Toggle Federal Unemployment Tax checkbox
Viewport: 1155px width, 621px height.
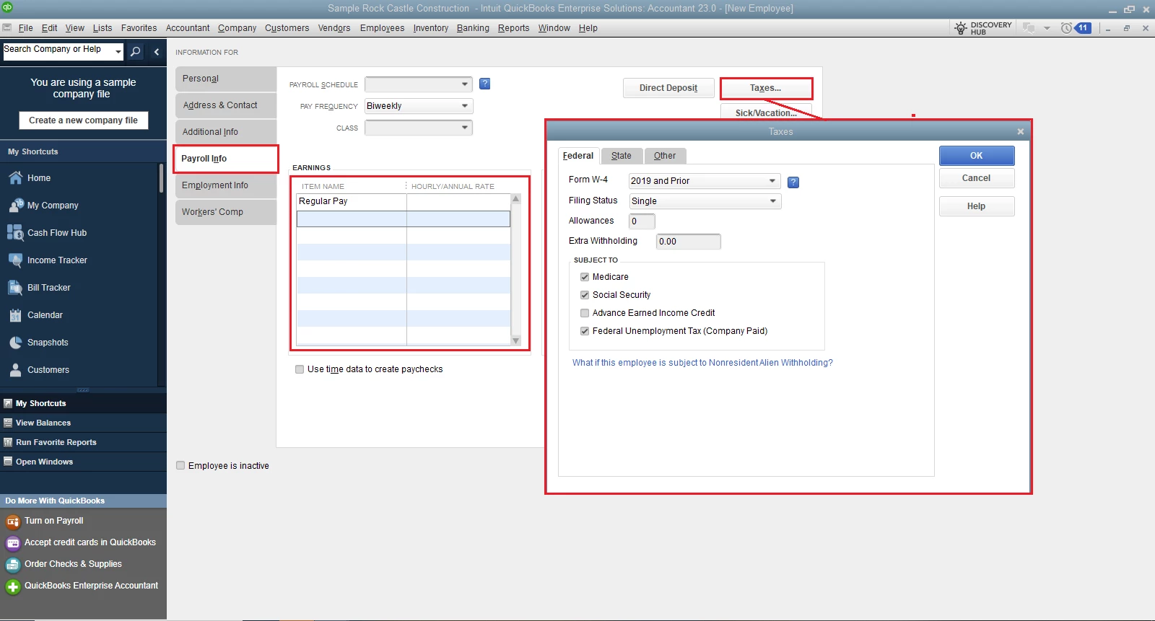point(585,331)
